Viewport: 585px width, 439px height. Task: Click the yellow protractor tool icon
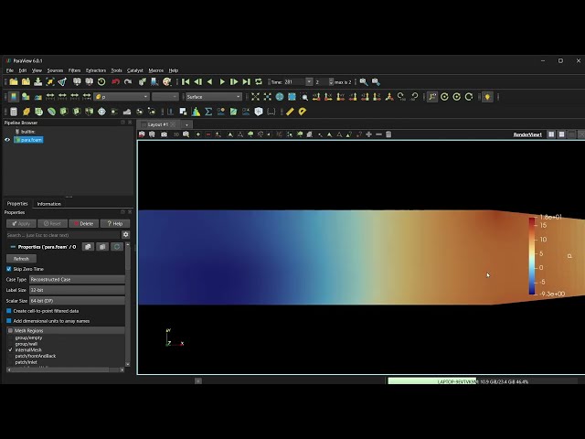[x=303, y=112]
